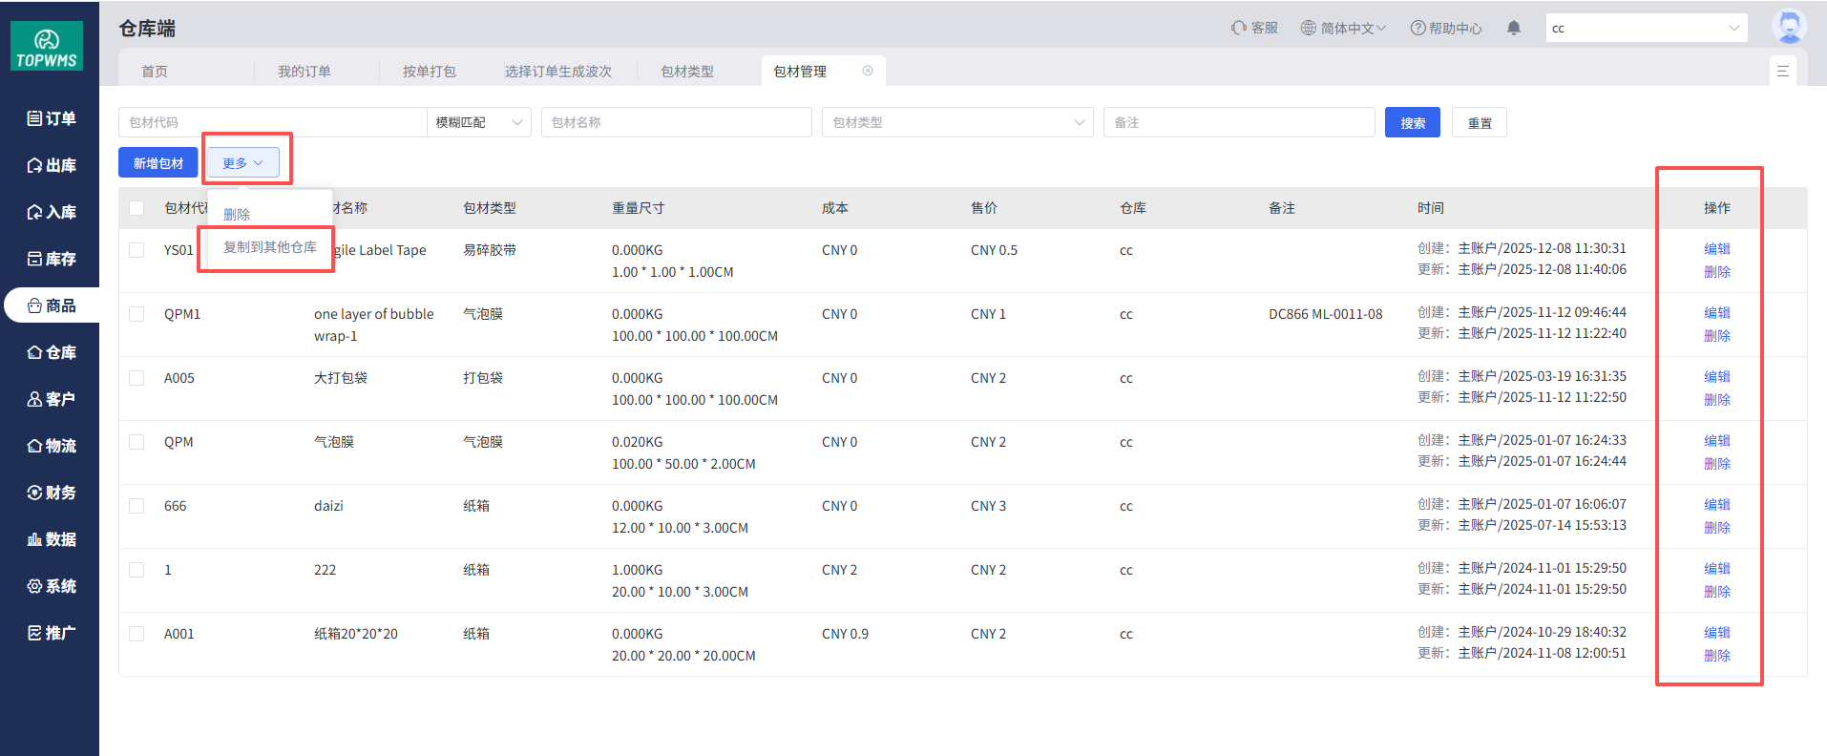This screenshot has width=1827, height=756.
Task: Click the blue 搜索 button
Action: pyautogui.click(x=1412, y=122)
